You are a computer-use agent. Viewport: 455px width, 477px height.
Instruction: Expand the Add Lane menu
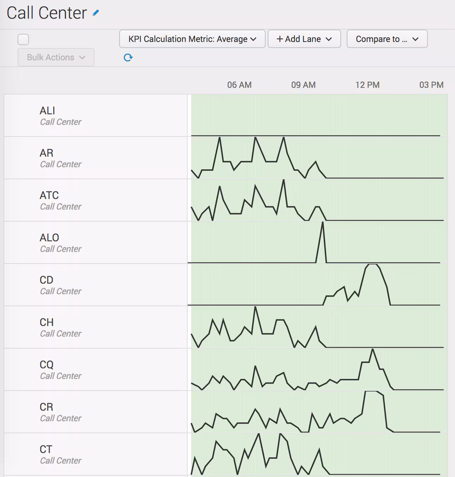(x=304, y=39)
